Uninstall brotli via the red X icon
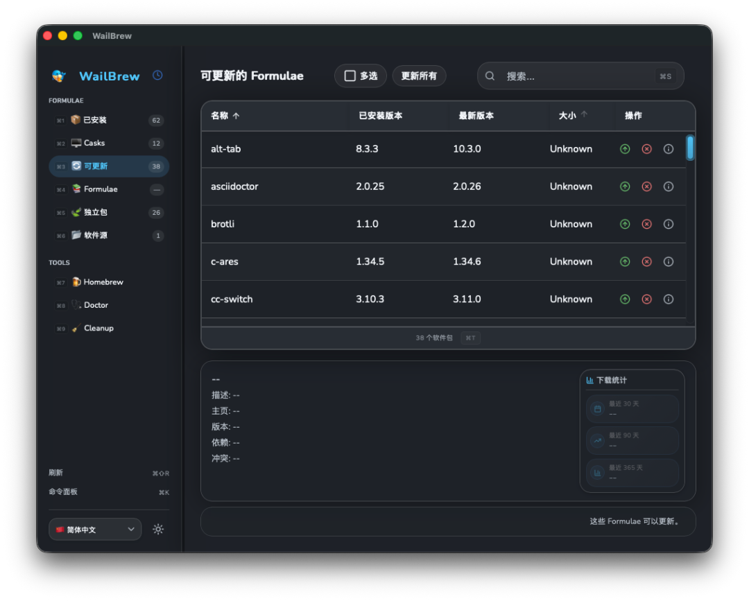 click(x=646, y=224)
